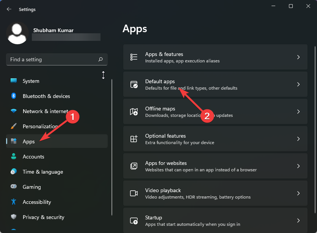The width and height of the screenshot is (317, 233).
Task: Open Apps for websites settings
Action: point(215,166)
